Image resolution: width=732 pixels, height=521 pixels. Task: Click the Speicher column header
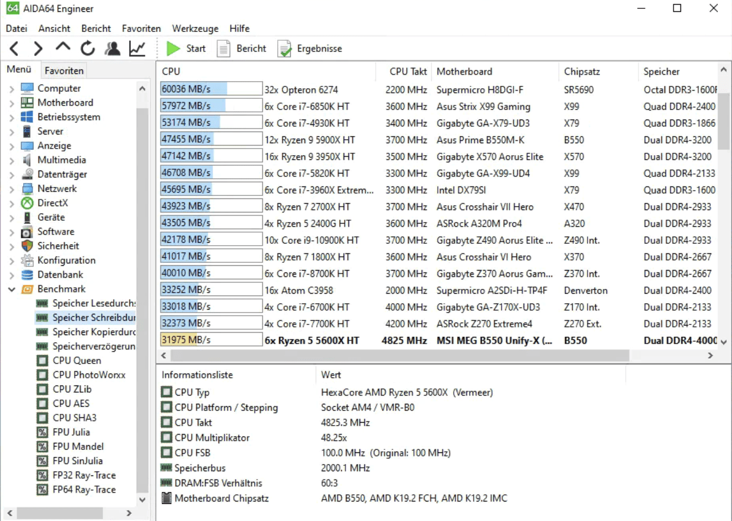(x=678, y=72)
